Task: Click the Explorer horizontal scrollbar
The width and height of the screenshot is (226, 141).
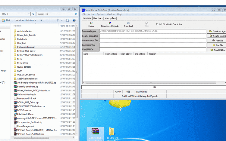Action: click(x=31, y=137)
